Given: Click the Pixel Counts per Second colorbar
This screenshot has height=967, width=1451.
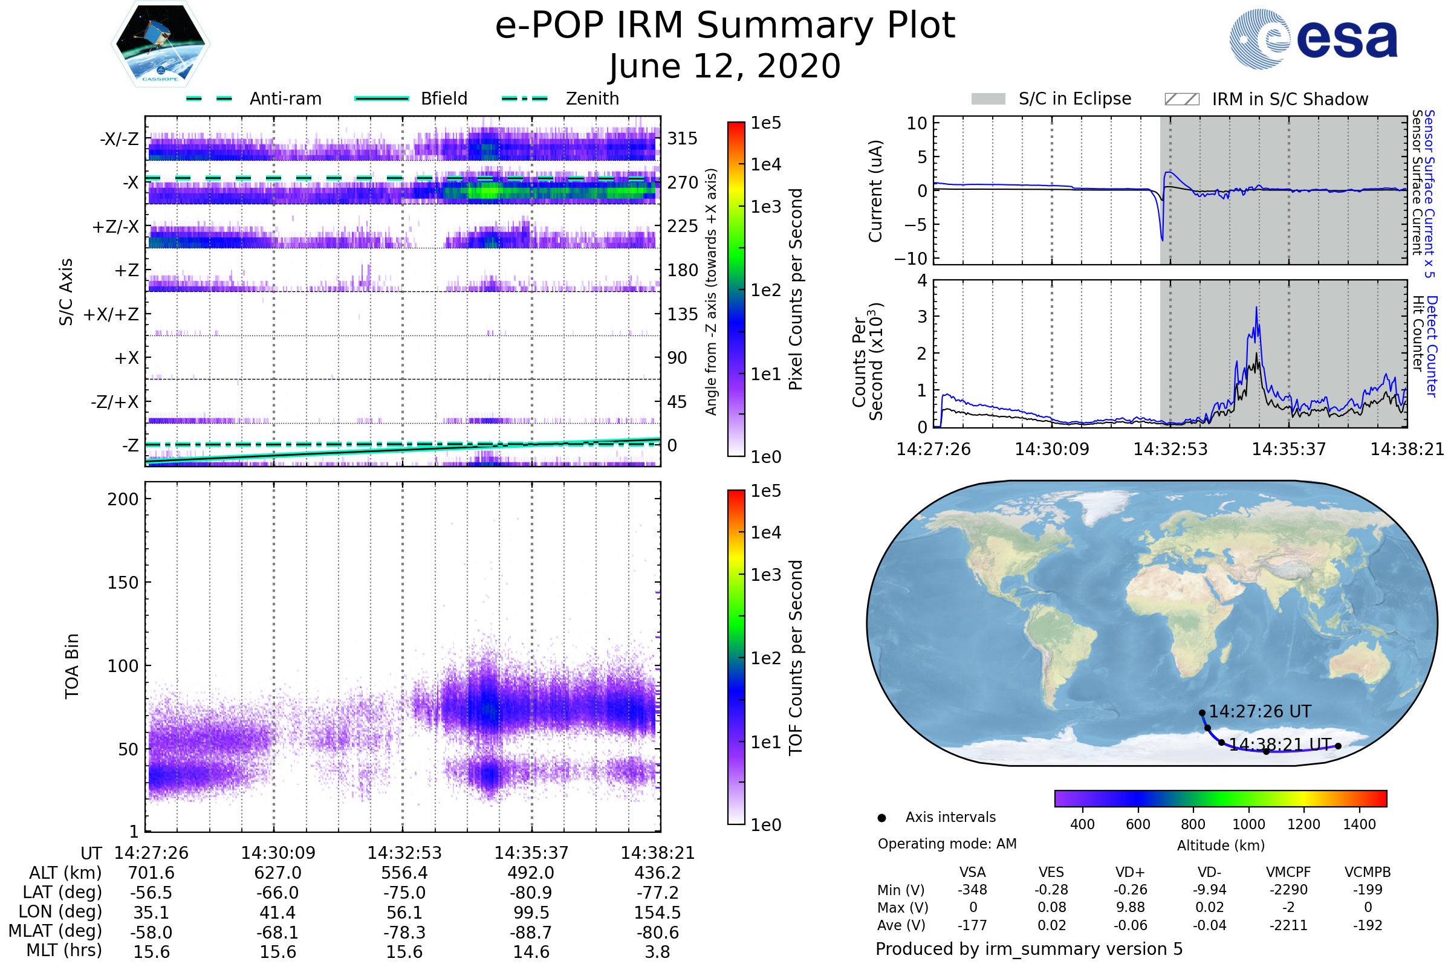Looking at the screenshot, I should pyautogui.click(x=736, y=289).
